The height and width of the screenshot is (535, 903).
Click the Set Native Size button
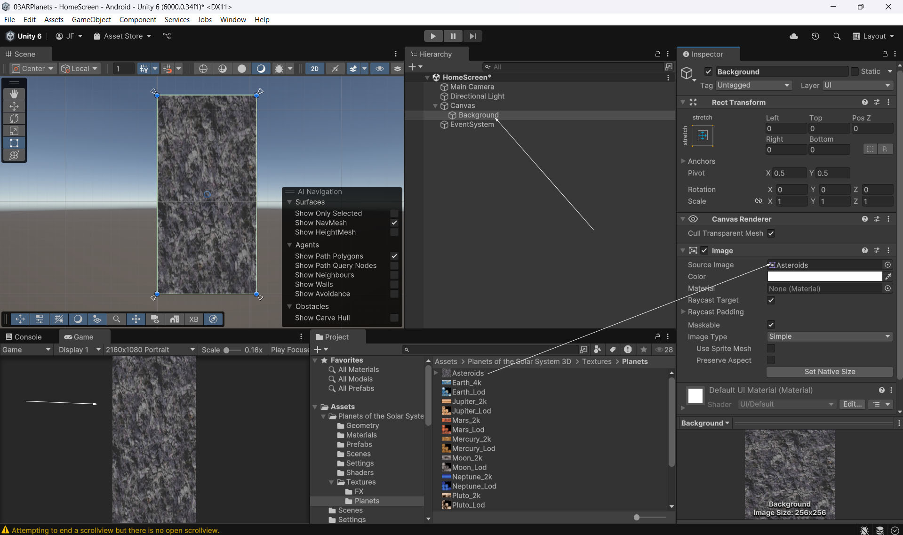pos(829,372)
